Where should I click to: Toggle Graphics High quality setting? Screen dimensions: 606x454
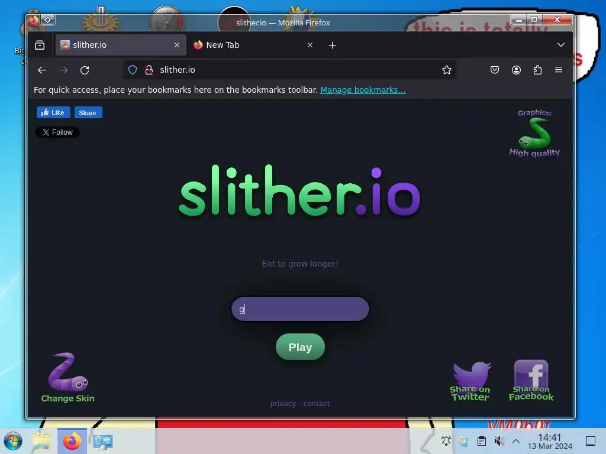pos(534,134)
